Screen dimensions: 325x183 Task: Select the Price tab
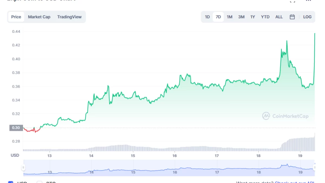tap(16, 17)
